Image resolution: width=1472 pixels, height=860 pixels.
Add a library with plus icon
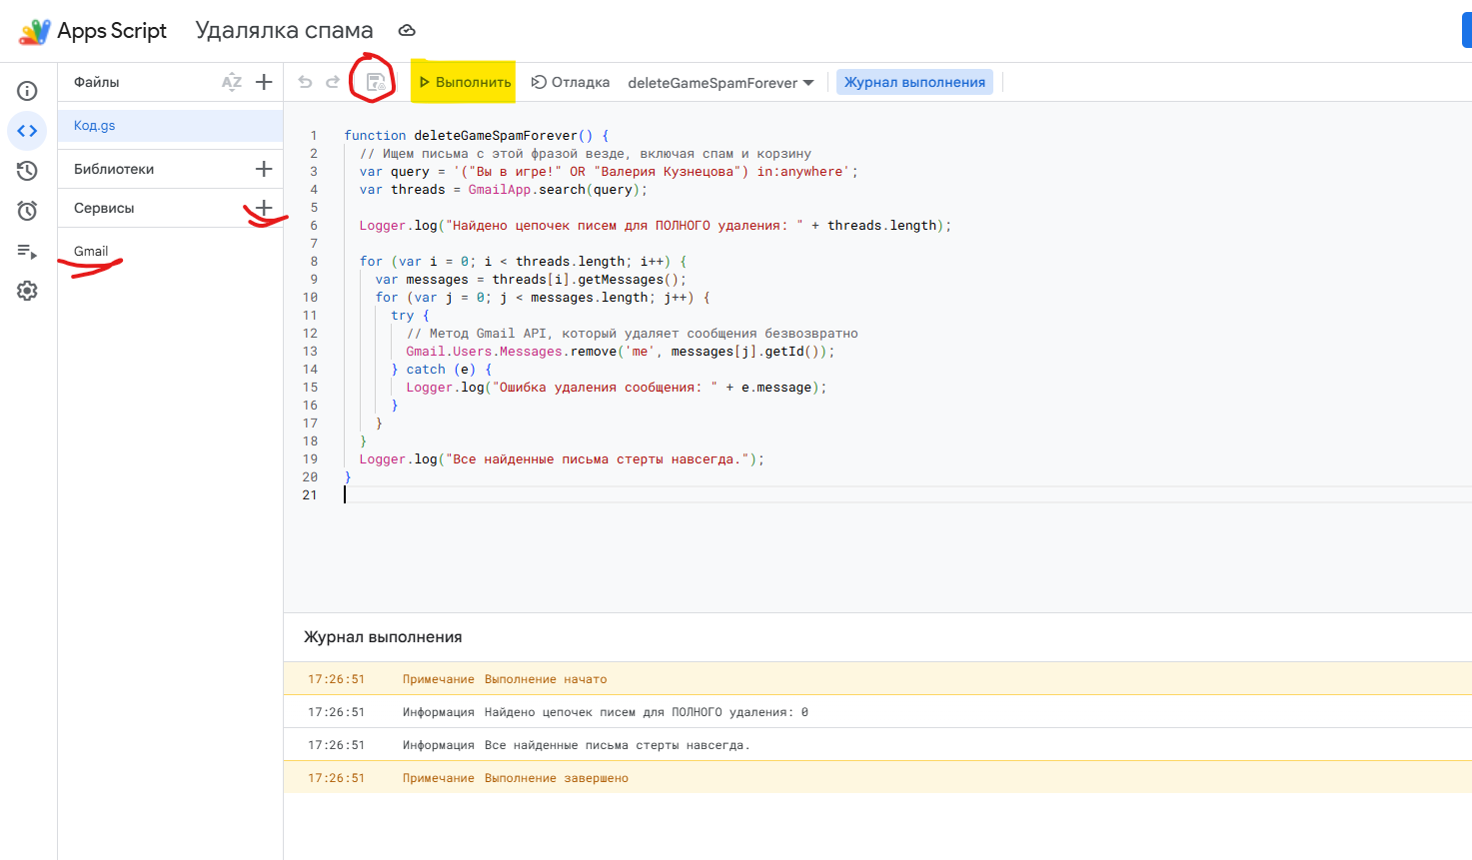(264, 169)
